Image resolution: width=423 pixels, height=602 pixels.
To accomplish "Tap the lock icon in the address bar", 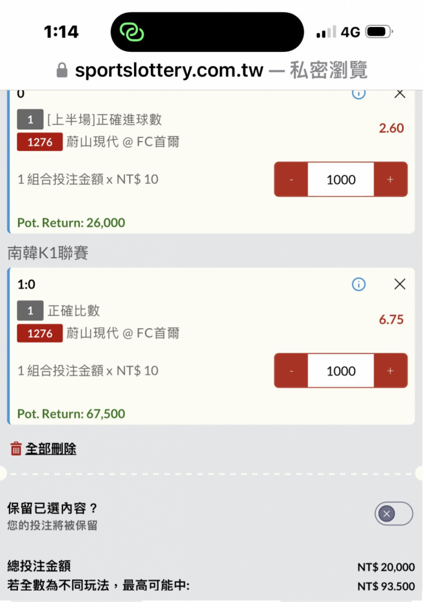I will pos(62,71).
